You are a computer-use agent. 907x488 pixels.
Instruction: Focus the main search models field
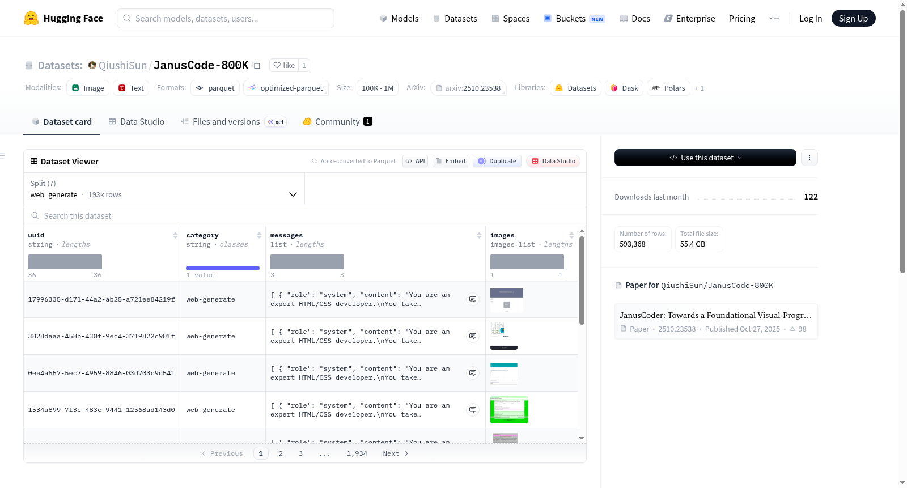click(x=226, y=18)
